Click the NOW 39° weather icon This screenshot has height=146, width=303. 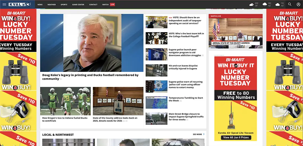point(251,4)
